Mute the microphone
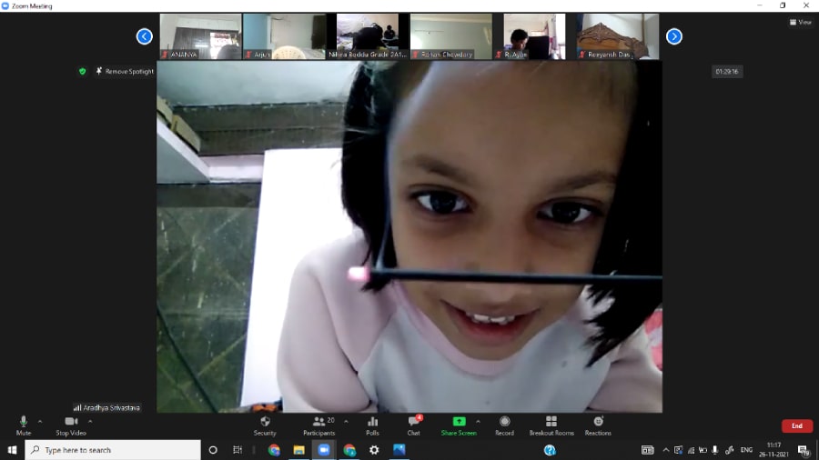 tap(24, 423)
